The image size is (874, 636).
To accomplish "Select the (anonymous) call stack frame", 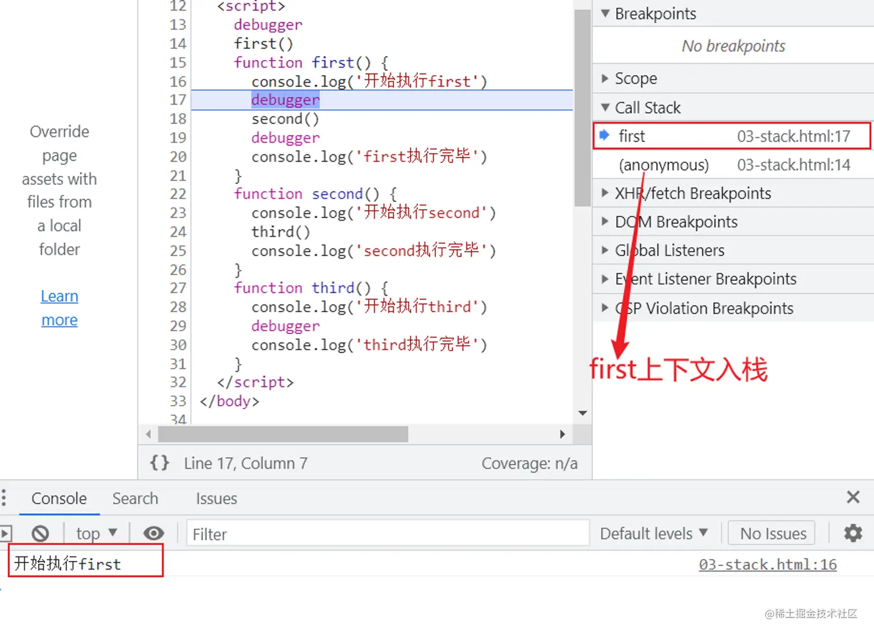I will click(x=733, y=165).
